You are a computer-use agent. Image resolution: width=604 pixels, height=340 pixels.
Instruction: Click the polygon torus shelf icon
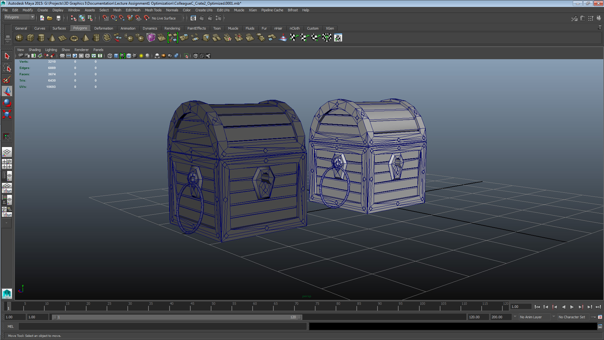[74, 38]
